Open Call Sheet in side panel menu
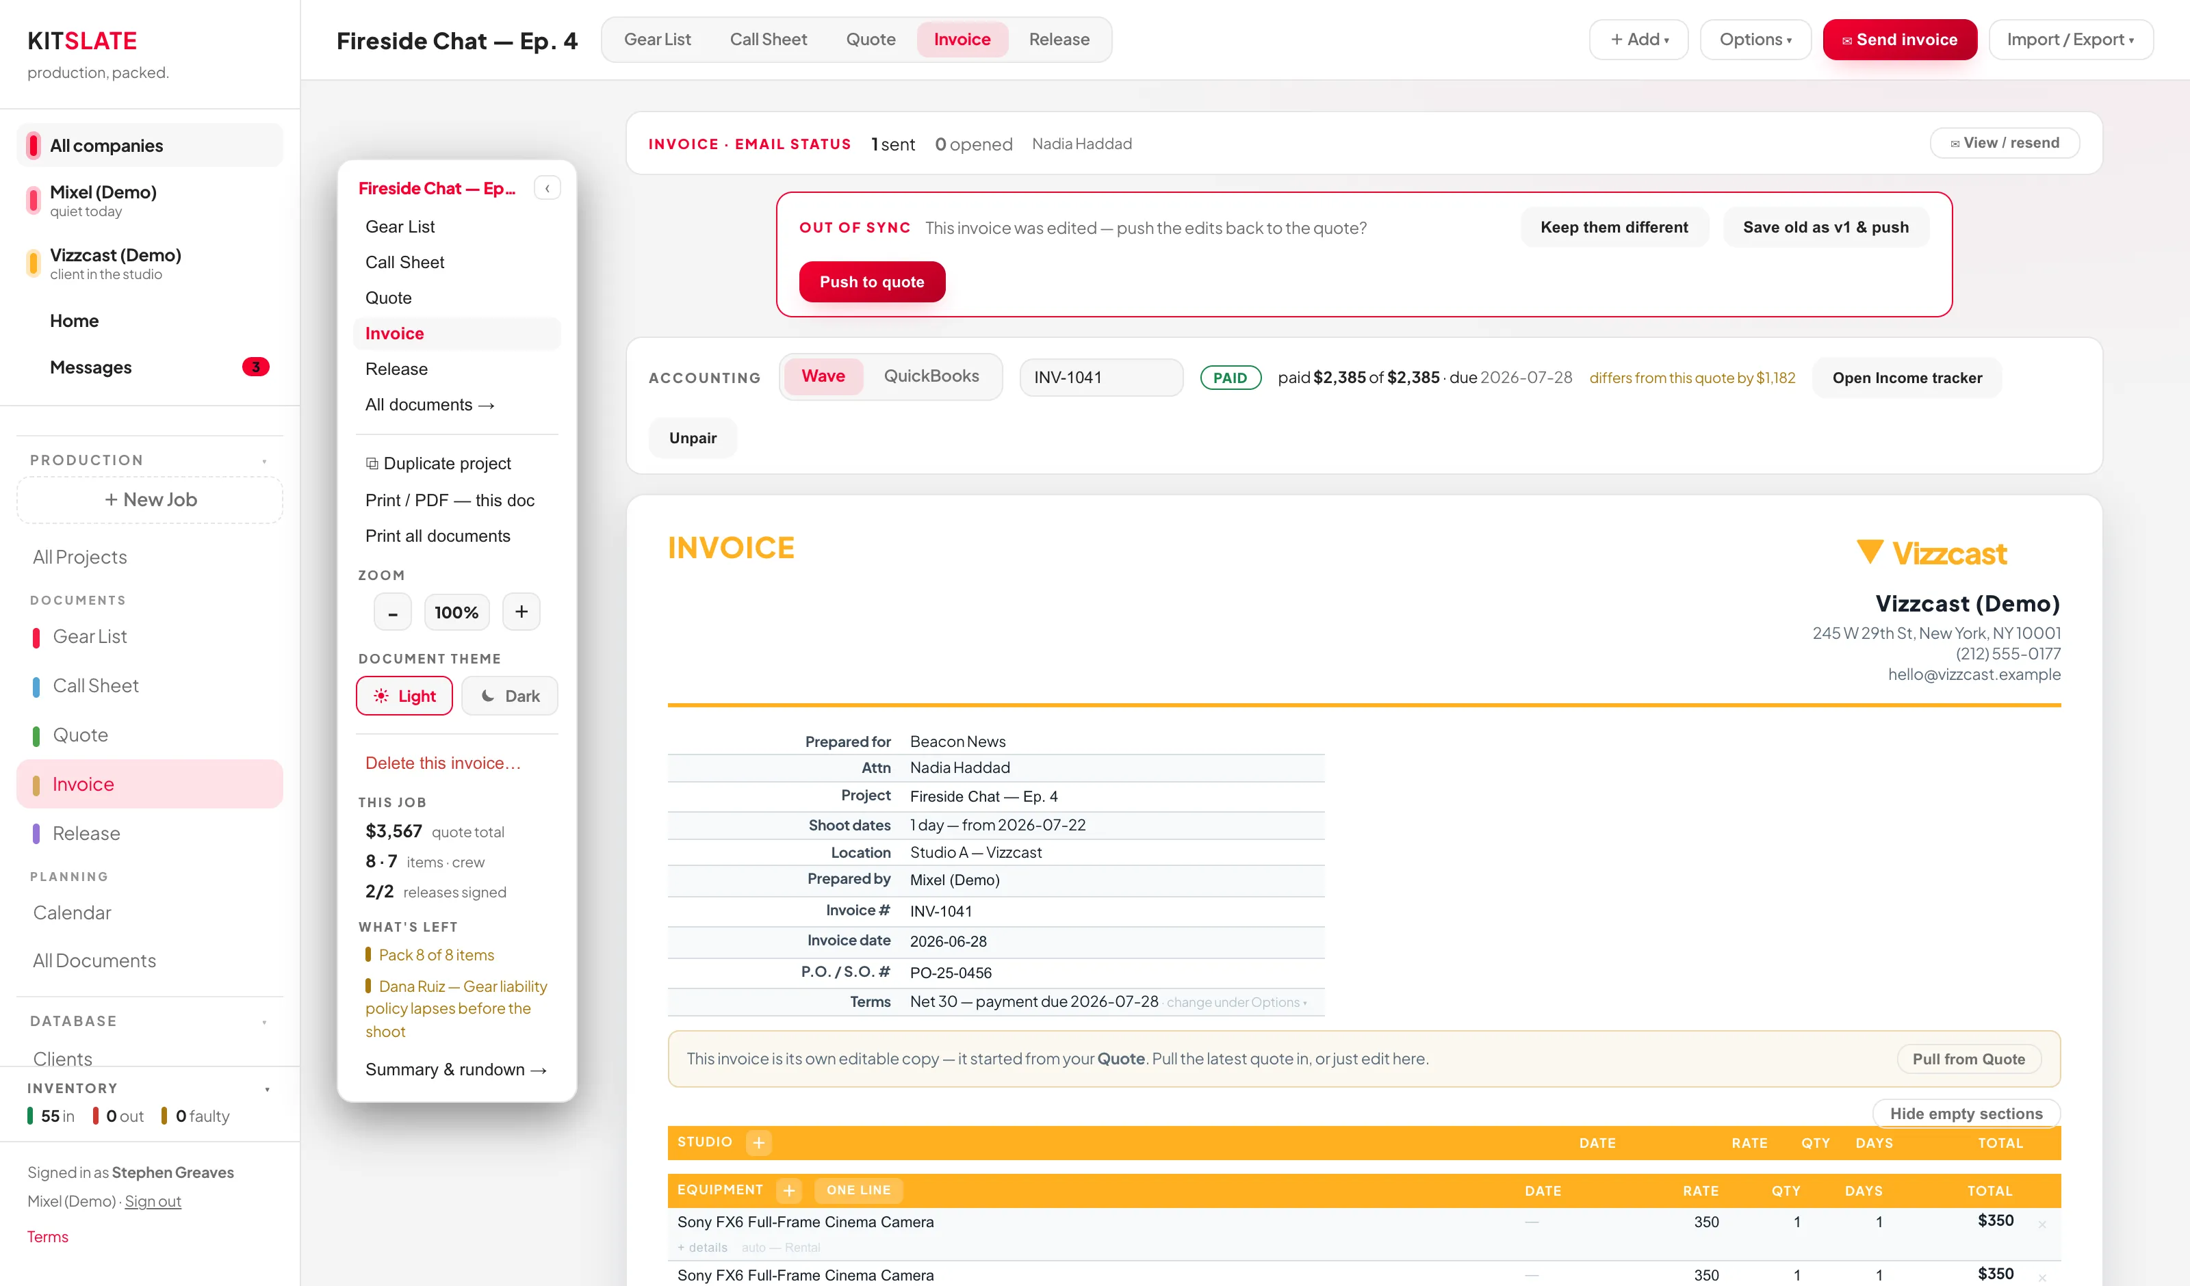2190x1286 pixels. [x=457, y=261]
